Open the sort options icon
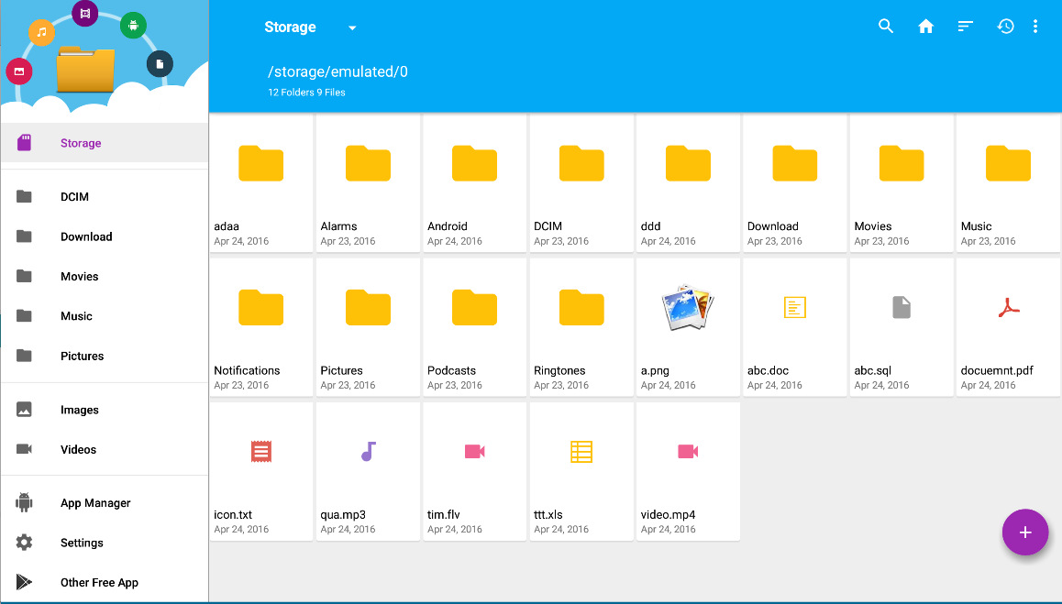The width and height of the screenshot is (1062, 604). click(965, 27)
